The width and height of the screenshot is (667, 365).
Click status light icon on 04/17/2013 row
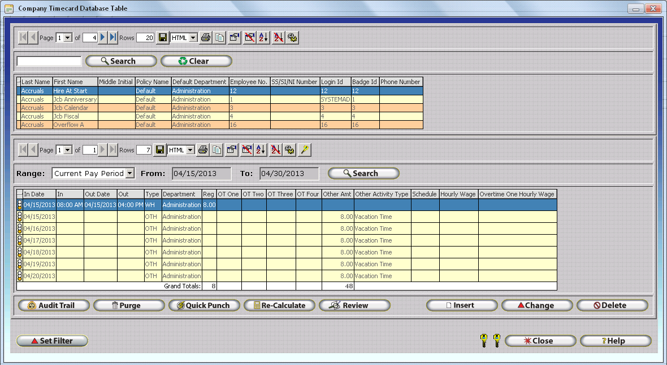coord(20,240)
